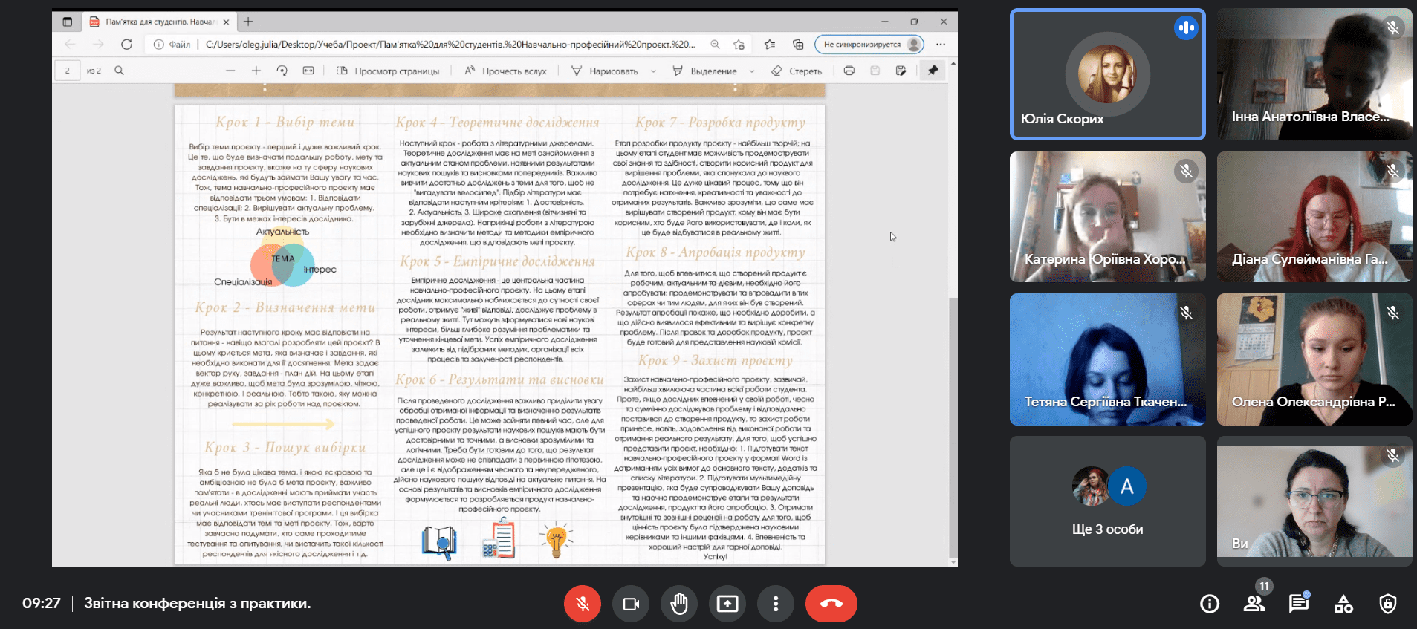
Task: Click the PDF vertical scrollbar thumb
Action: click(953, 423)
